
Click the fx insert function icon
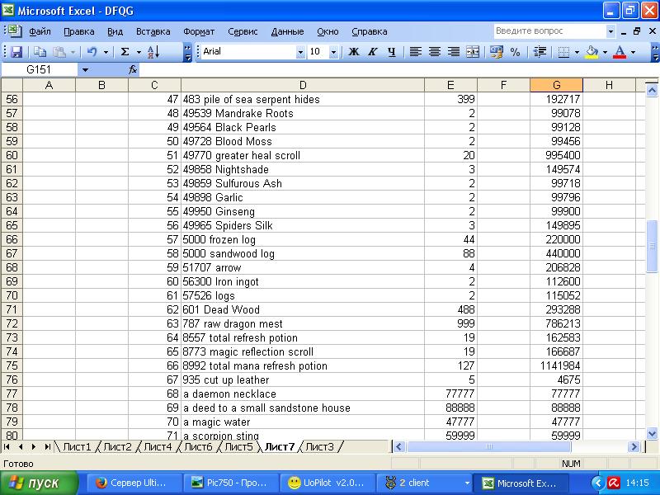133,69
